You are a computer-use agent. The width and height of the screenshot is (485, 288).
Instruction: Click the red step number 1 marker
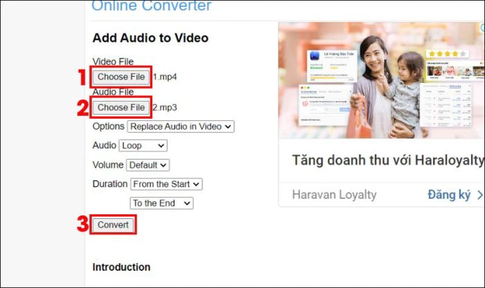tap(82, 77)
